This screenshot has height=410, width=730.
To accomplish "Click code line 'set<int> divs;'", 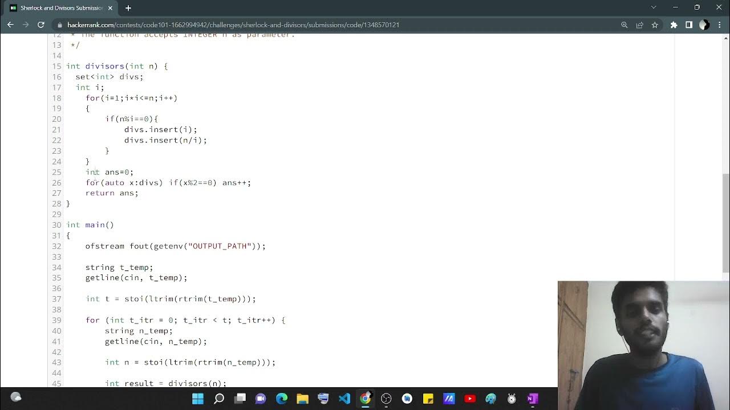I will coord(109,77).
